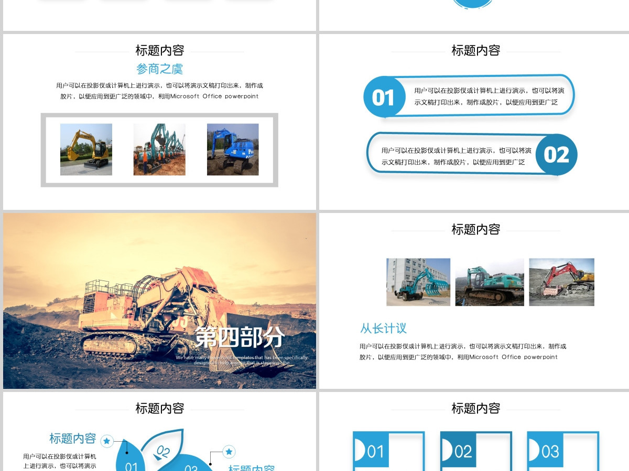Open the mining excavator section slide

(x=159, y=301)
